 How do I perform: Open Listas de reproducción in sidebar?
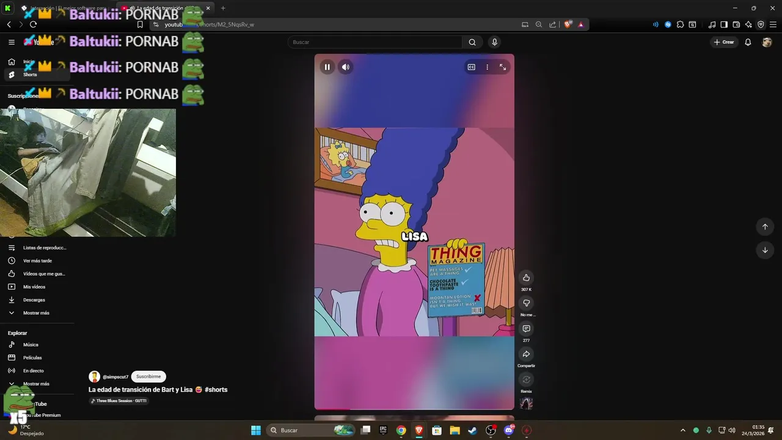pyautogui.click(x=38, y=248)
